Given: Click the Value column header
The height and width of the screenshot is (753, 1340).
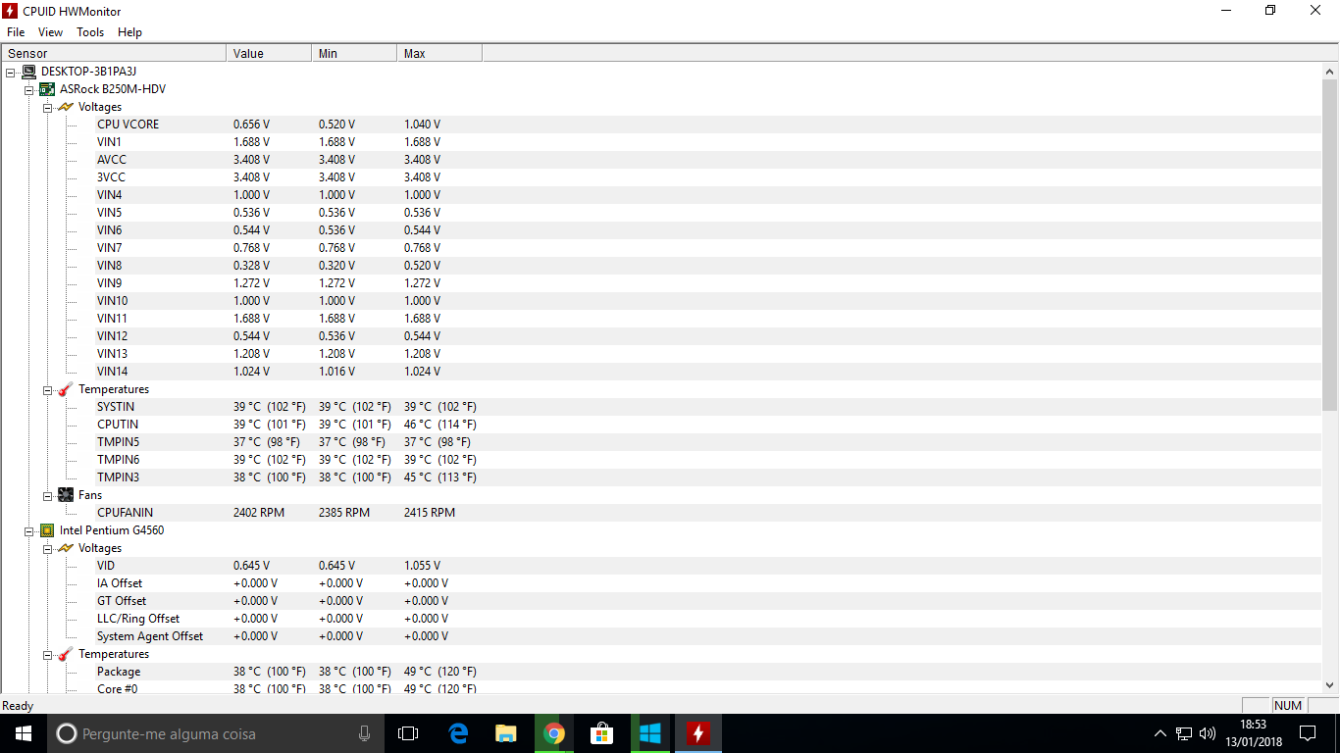Looking at the screenshot, I should tap(269, 53).
